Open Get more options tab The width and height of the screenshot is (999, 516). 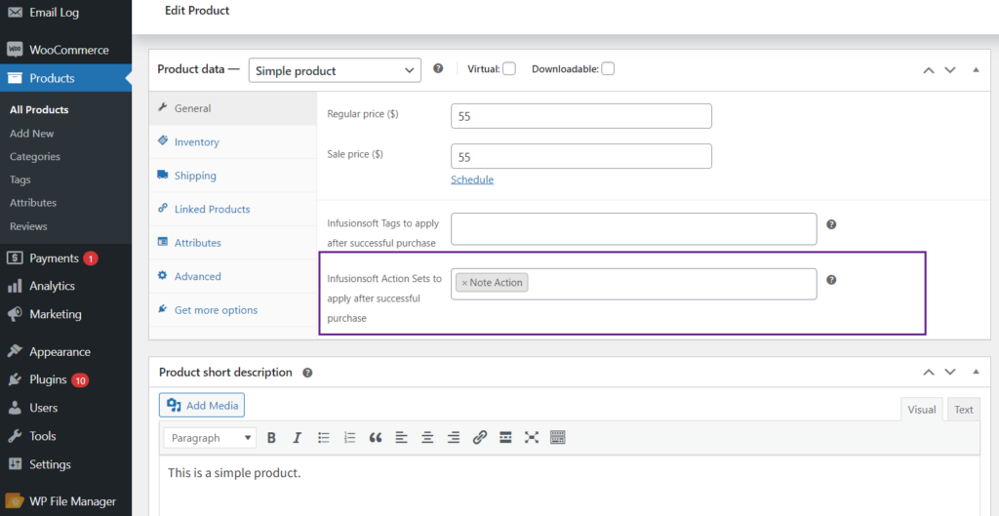232,310
